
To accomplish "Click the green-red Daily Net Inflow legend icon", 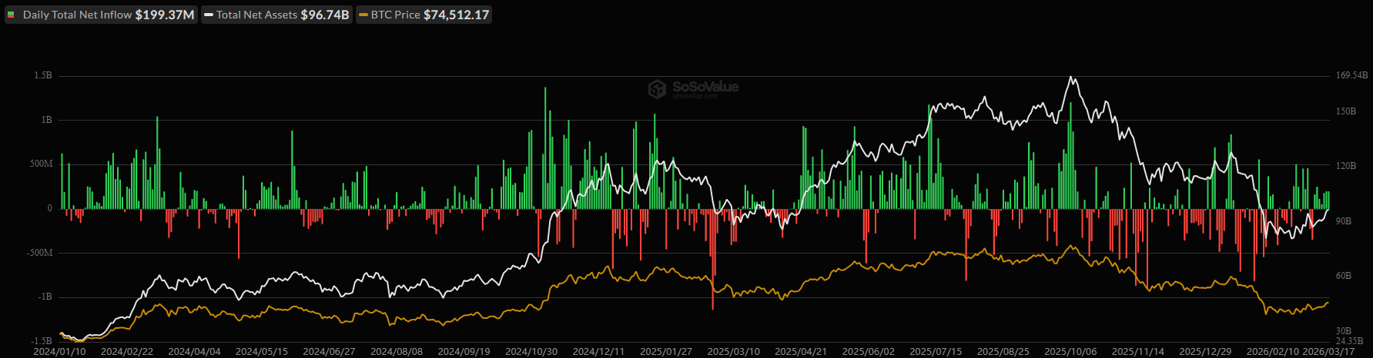I will coord(12,15).
